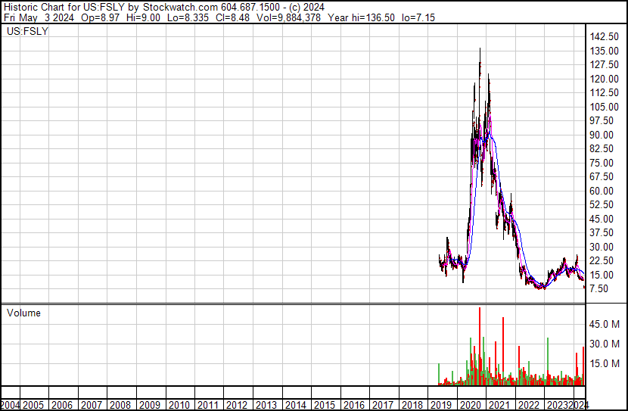Click the 'Volume' panel label
The height and width of the screenshot is (411, 628).
(x=23, y=313)
